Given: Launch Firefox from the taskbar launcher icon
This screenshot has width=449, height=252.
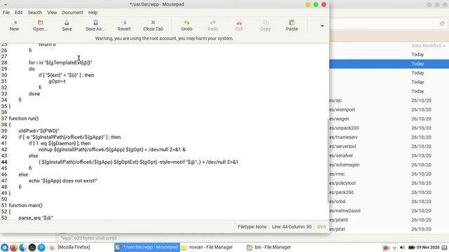Looking at the screenshot, I should [x=13, y=247].
